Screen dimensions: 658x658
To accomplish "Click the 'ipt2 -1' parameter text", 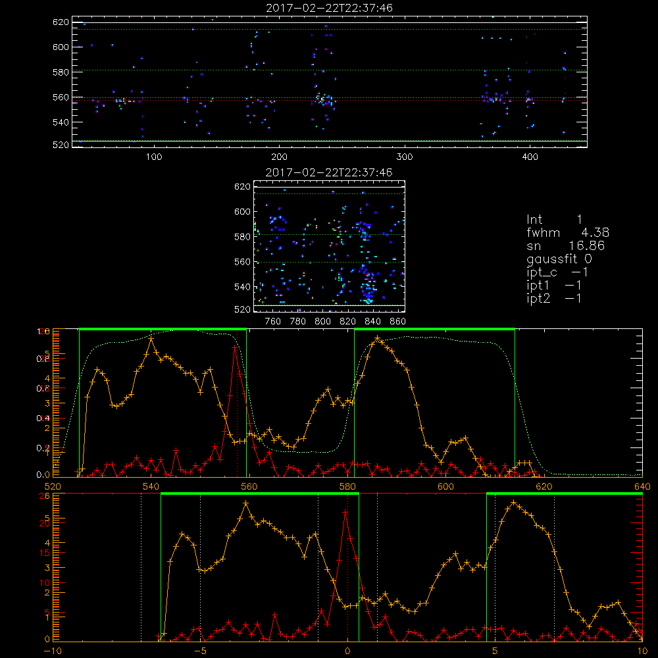I will tap(554, 298).
